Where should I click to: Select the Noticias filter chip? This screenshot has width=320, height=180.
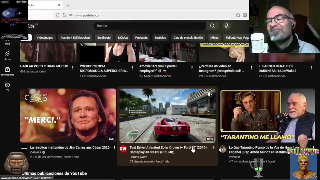160,37
